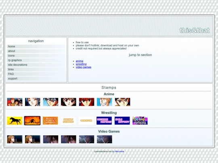
Task: Click the Wrestling subsection heading
Action: 109,113
